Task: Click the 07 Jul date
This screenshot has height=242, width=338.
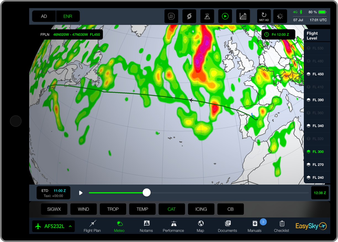Action: tap(299, 20)
